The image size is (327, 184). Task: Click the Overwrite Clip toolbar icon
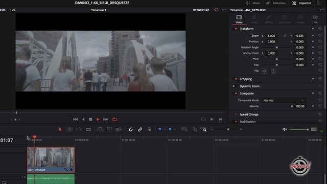[x=109, y=129]
